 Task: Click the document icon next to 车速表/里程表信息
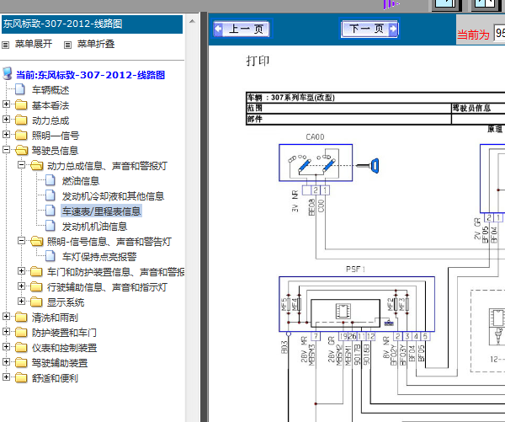(50, 211)
